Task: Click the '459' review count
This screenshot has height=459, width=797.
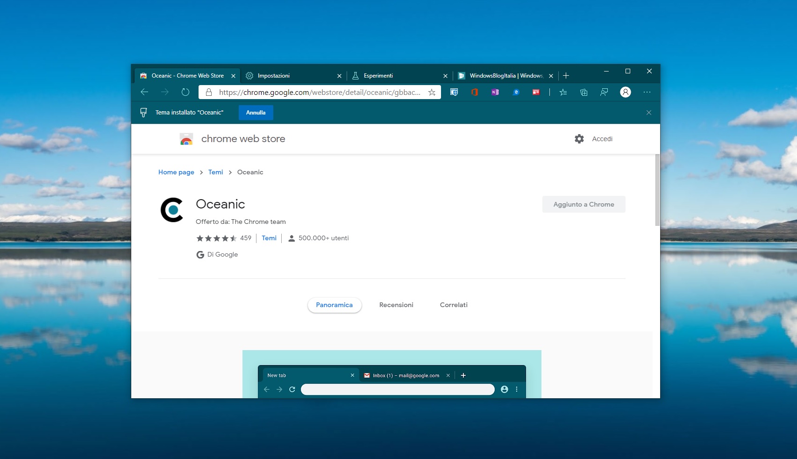Action: coord(246,238)
